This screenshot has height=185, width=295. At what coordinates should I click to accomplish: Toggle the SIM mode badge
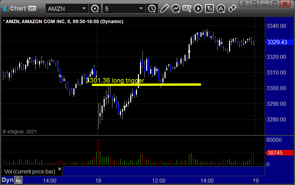(x=32, y=8)
